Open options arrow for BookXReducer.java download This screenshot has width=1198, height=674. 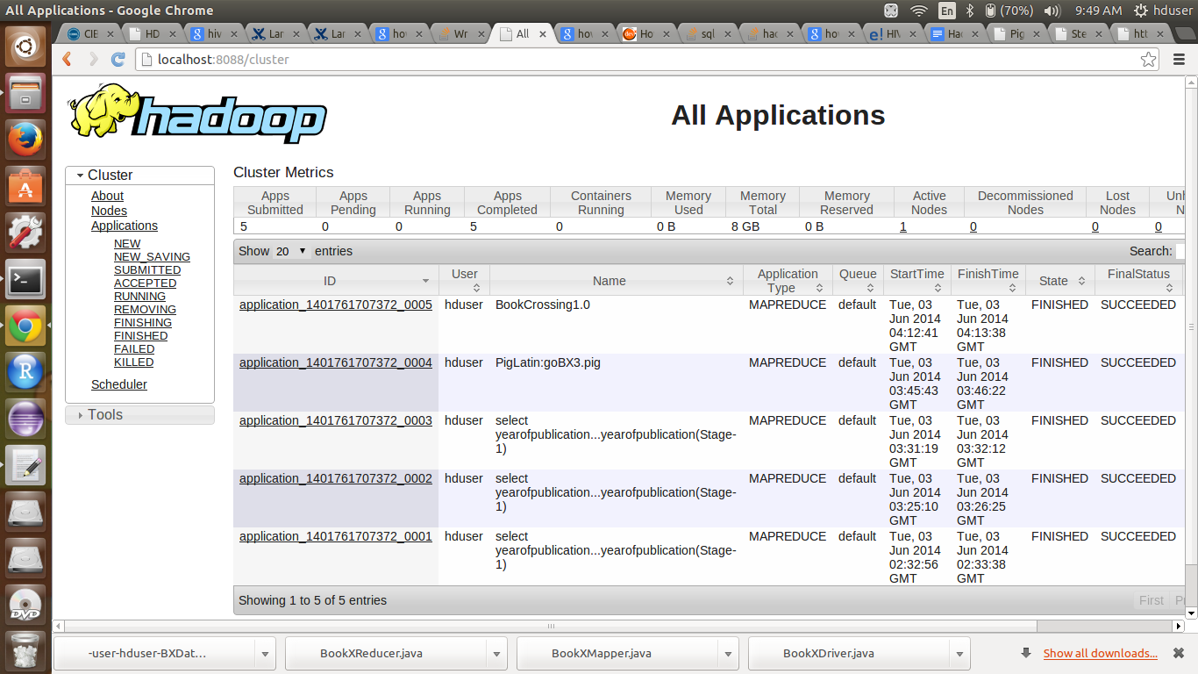point(496,654)
